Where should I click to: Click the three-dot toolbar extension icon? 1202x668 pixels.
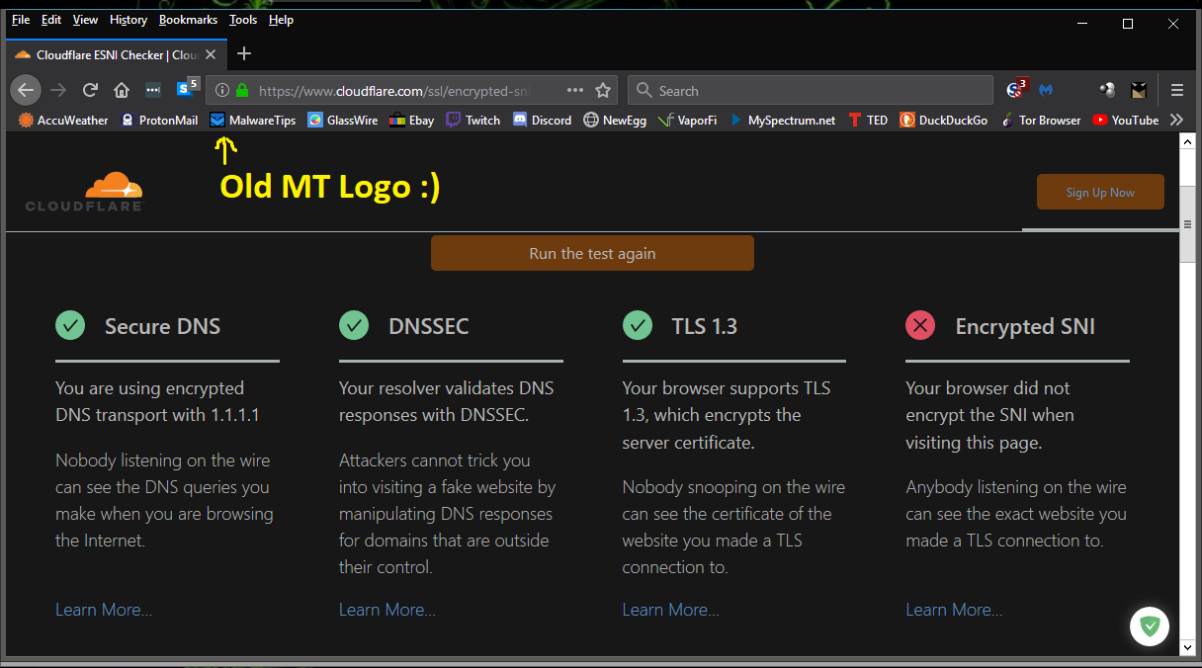153,90
